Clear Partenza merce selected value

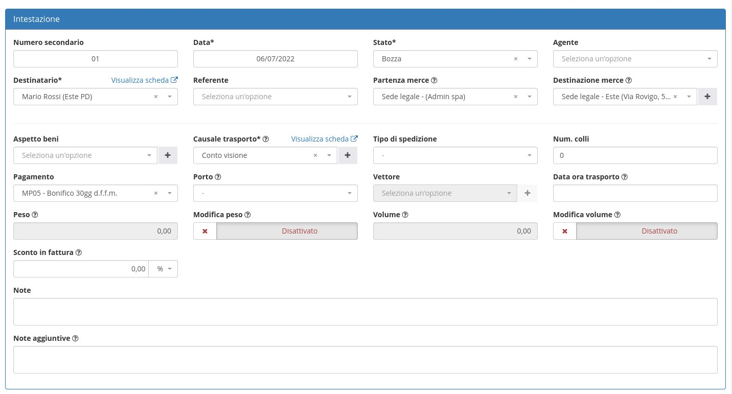[x=516, y=97]
